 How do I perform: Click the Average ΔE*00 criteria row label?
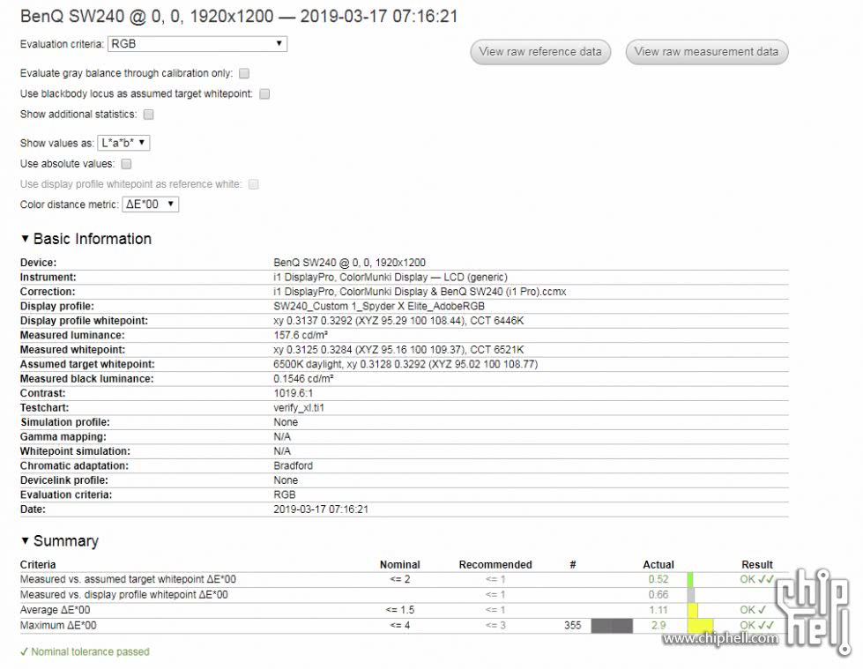[x=55, y=610]
